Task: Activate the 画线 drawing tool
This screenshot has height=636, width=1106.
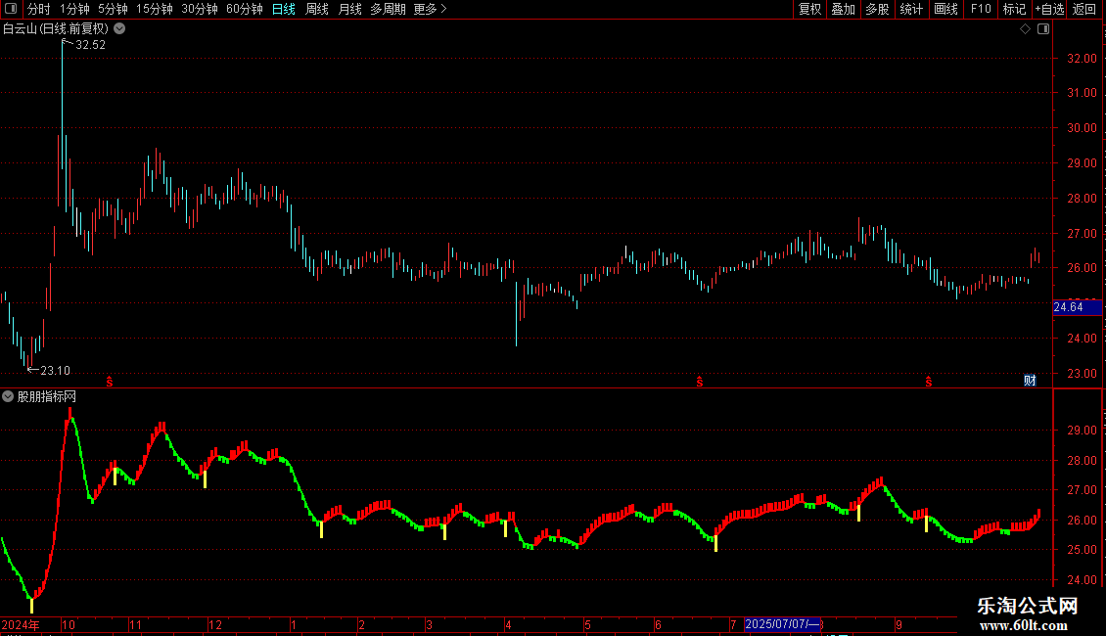Action: [x=945, y=9]
